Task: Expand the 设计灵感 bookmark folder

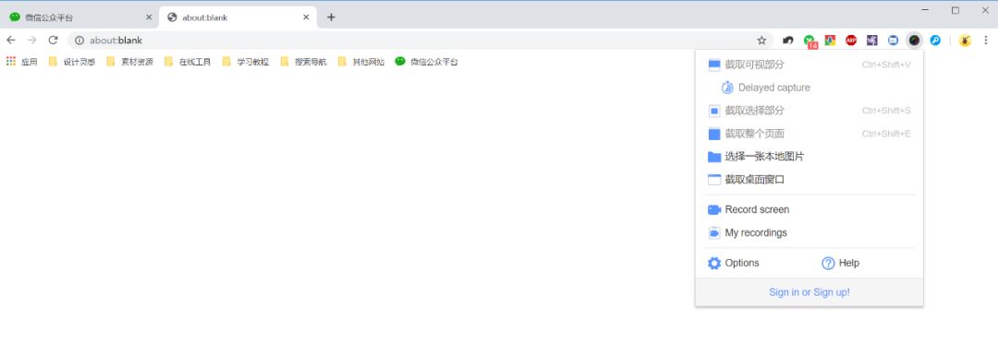Action: (72, 62)
